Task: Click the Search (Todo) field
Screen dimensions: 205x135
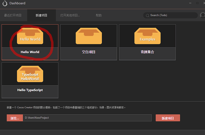Action: 170,15
